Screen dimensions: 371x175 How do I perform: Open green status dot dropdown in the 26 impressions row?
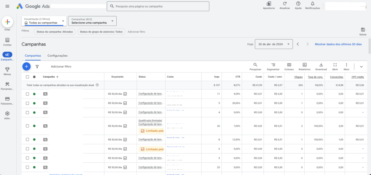click(x=34, y=126)
